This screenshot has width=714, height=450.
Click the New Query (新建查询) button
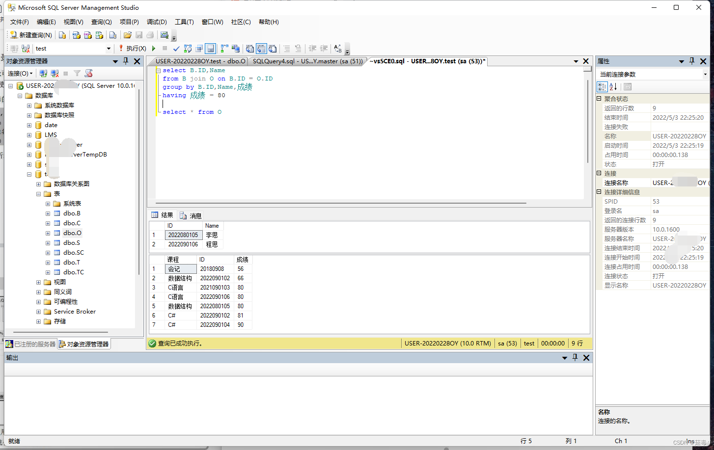coord(31,35)
